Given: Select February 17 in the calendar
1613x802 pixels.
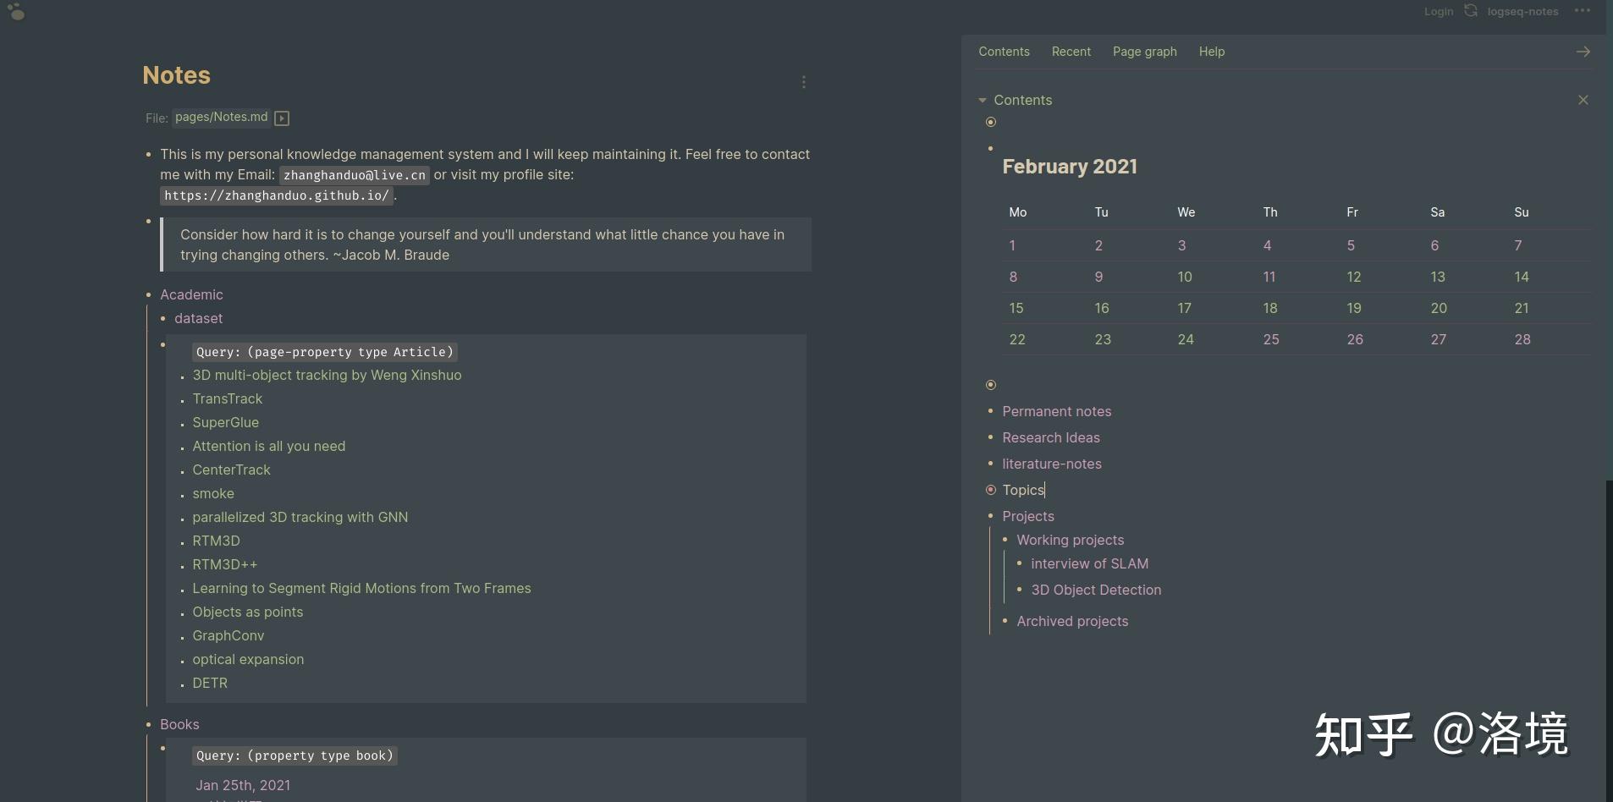Looking at the screenshot, I should [1184, 308].
